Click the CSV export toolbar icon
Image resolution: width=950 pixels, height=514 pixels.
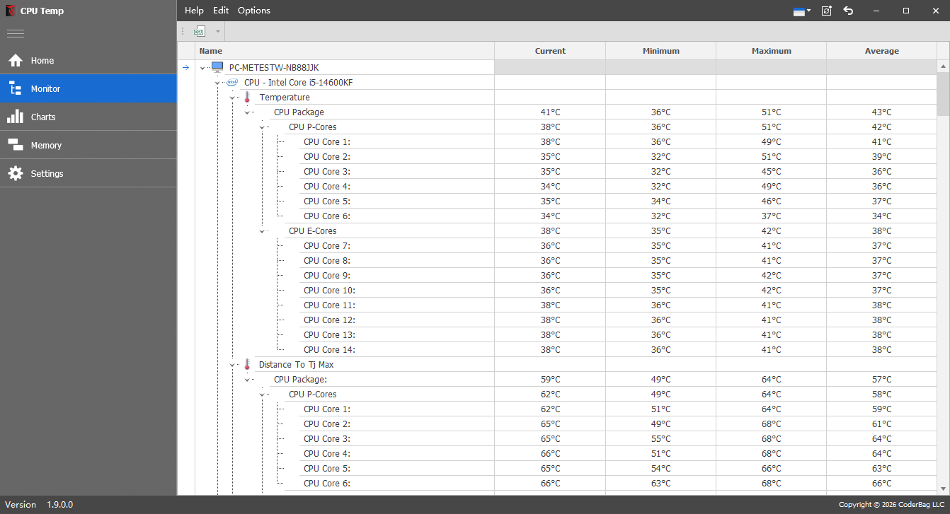(200, 31)
